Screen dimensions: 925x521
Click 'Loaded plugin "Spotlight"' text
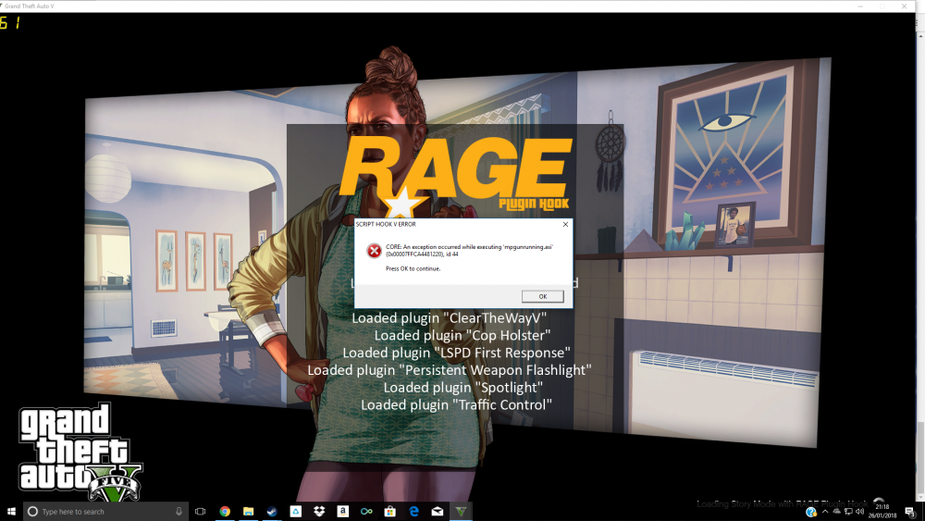[x=463, y=388]
